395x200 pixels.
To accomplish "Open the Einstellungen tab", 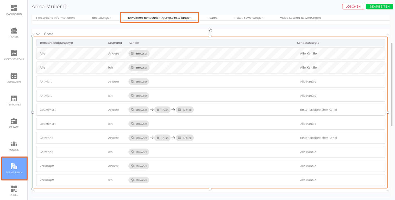I will click(x=101, y=18).
